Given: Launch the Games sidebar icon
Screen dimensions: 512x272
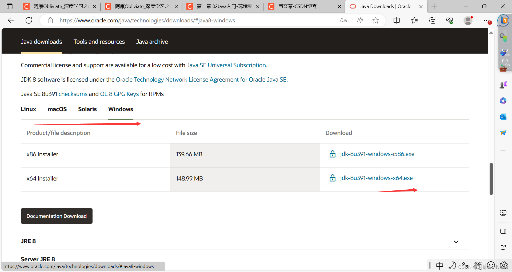Looking at the screenshot, I should [x=503, y=85].
